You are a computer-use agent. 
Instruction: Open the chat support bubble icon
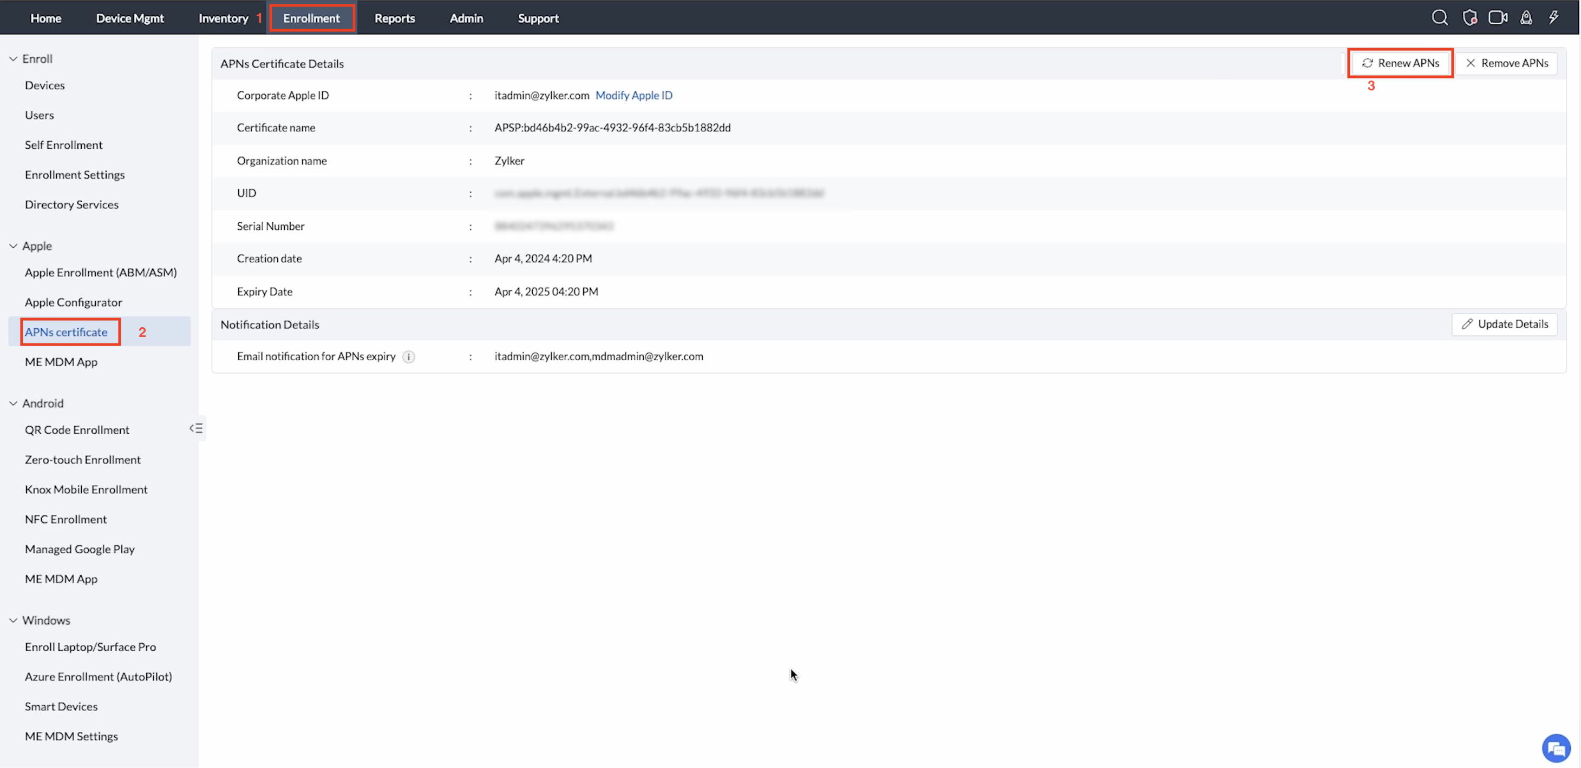coord(1557,748)
